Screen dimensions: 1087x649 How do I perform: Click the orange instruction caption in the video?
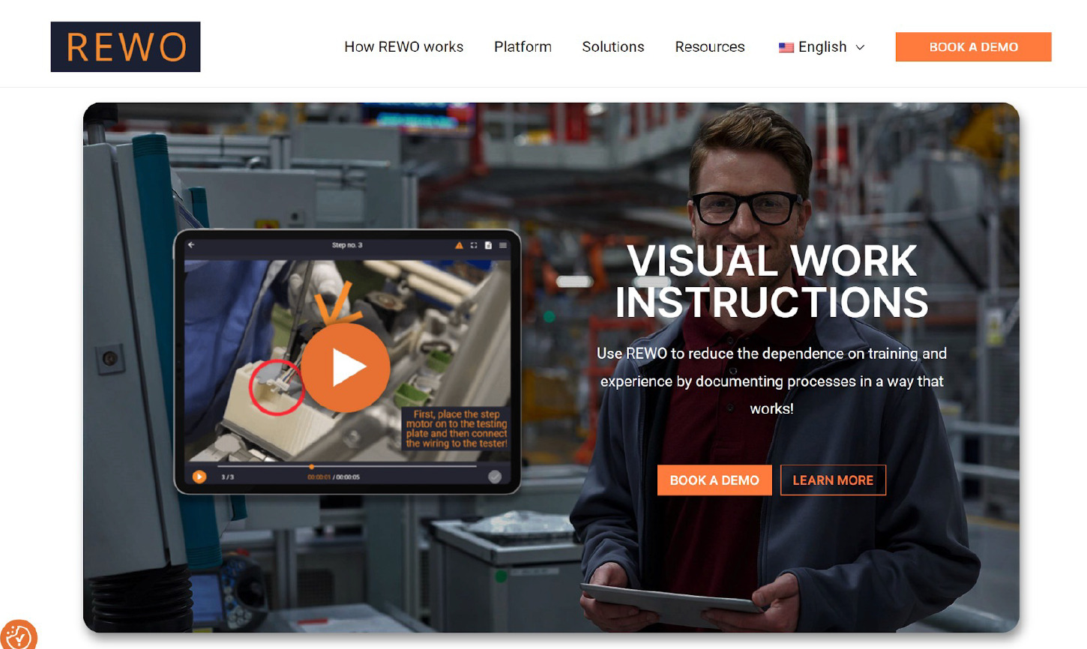tap(457, 429)
